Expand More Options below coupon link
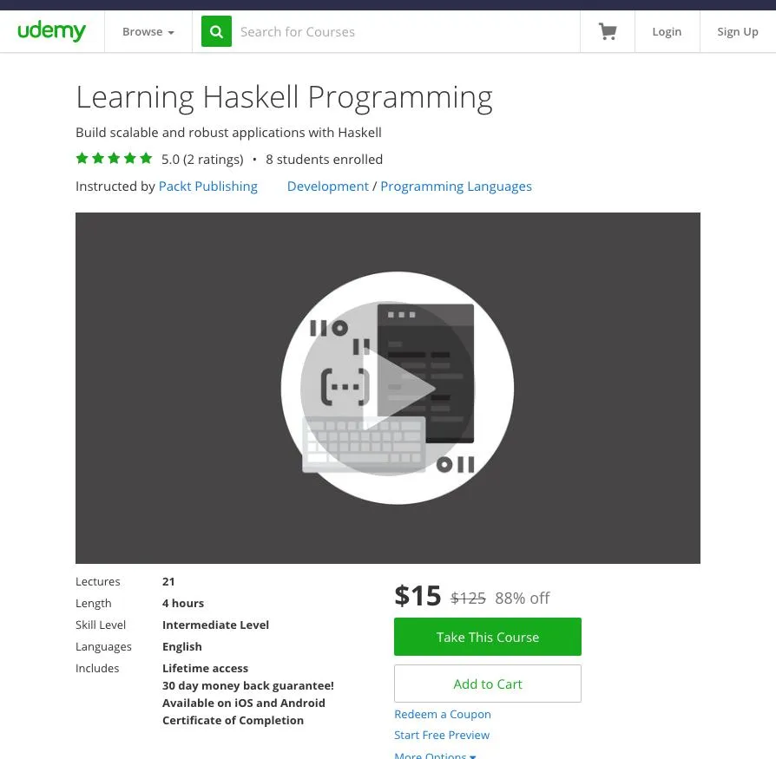 coord(435,755)
